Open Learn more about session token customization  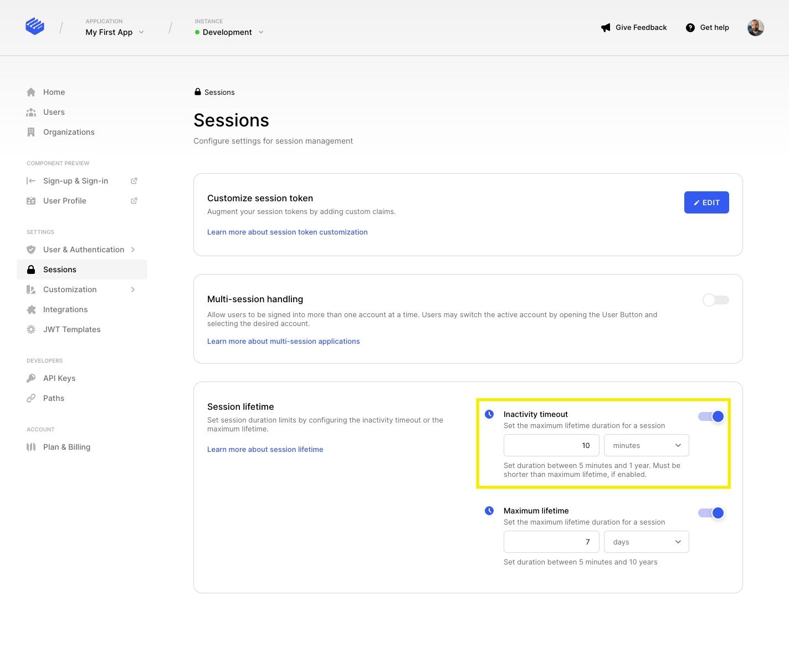(x=287, y=232)
